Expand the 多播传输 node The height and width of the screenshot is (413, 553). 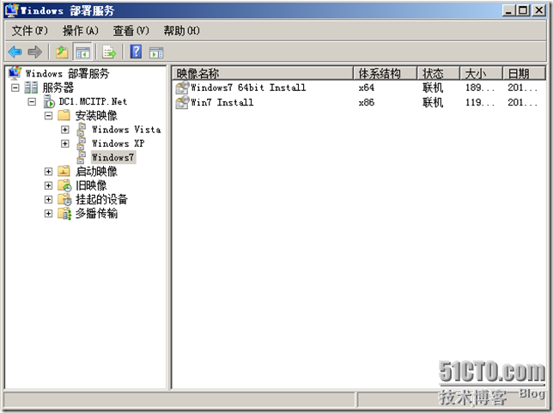[x=48, y=214]
